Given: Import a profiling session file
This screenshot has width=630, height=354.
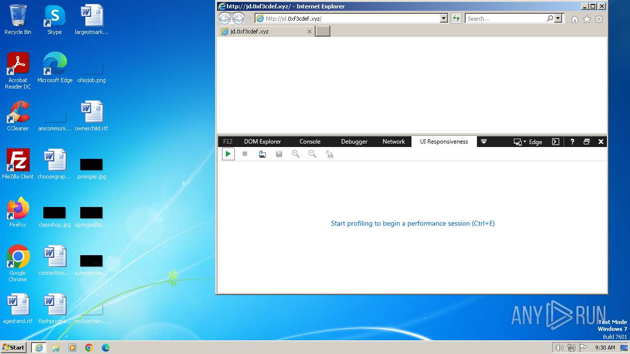Looking at the screenshot, I should (262, 154).
